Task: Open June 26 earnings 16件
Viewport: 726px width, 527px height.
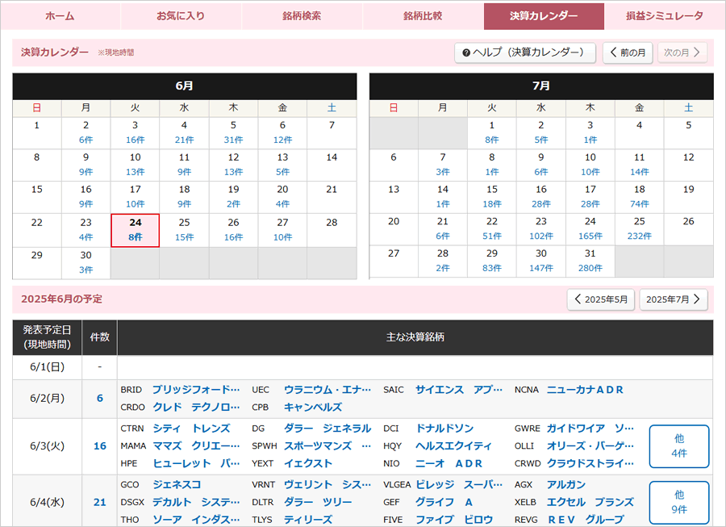Action: 233,237
